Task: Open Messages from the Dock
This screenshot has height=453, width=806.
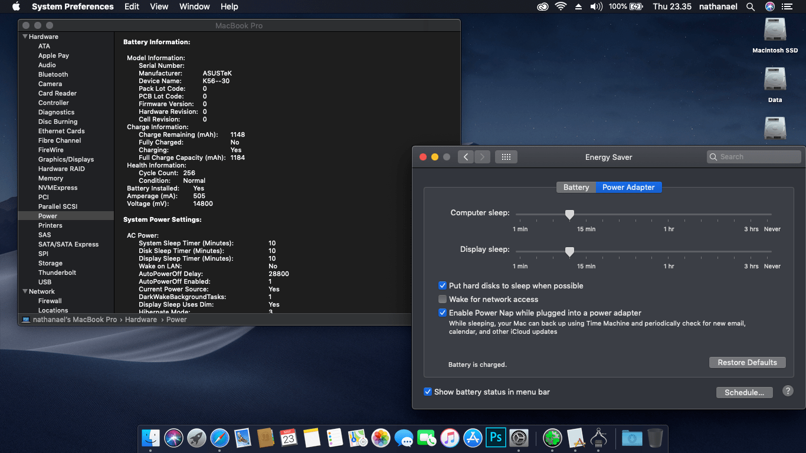Action: tap(404, 438)
